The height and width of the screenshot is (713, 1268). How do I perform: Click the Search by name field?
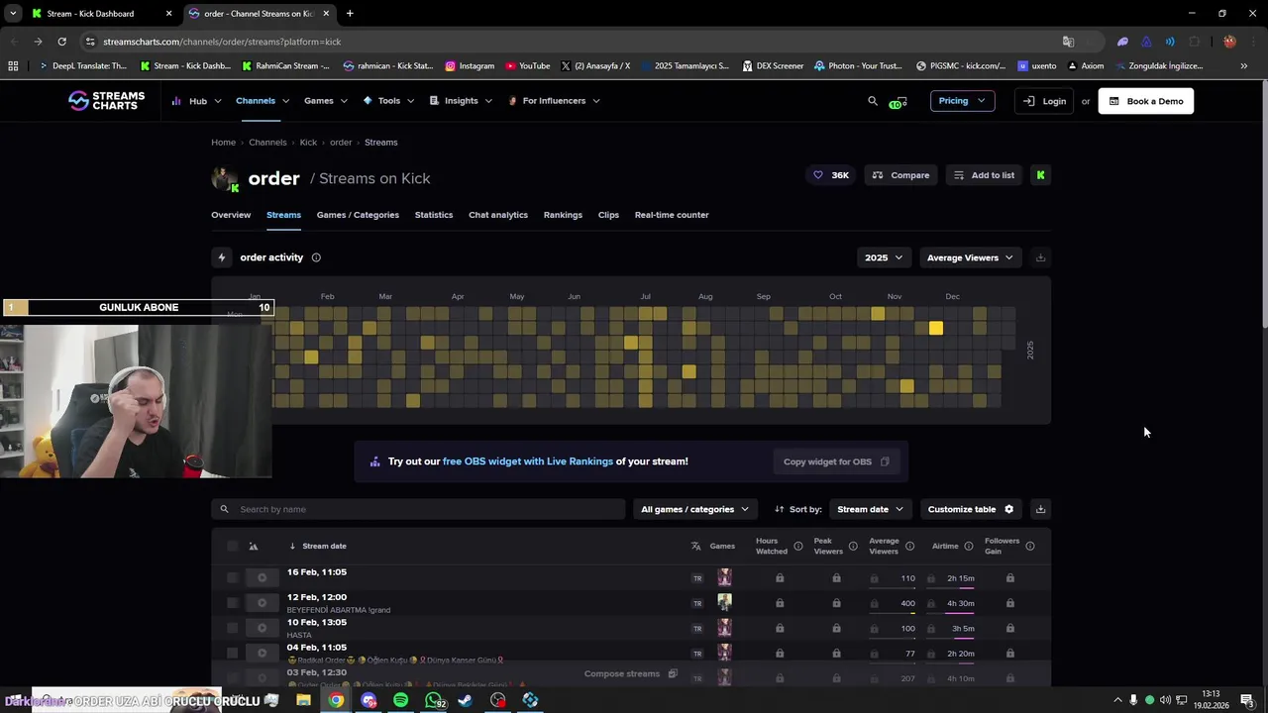[418, 509]
